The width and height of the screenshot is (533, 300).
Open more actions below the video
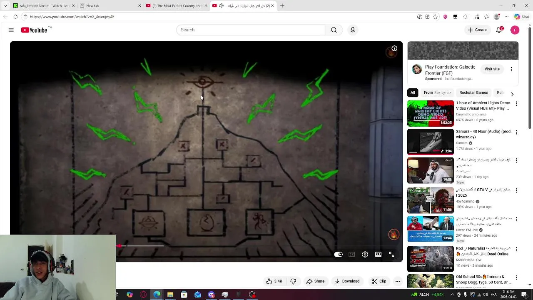click(398, 281)
